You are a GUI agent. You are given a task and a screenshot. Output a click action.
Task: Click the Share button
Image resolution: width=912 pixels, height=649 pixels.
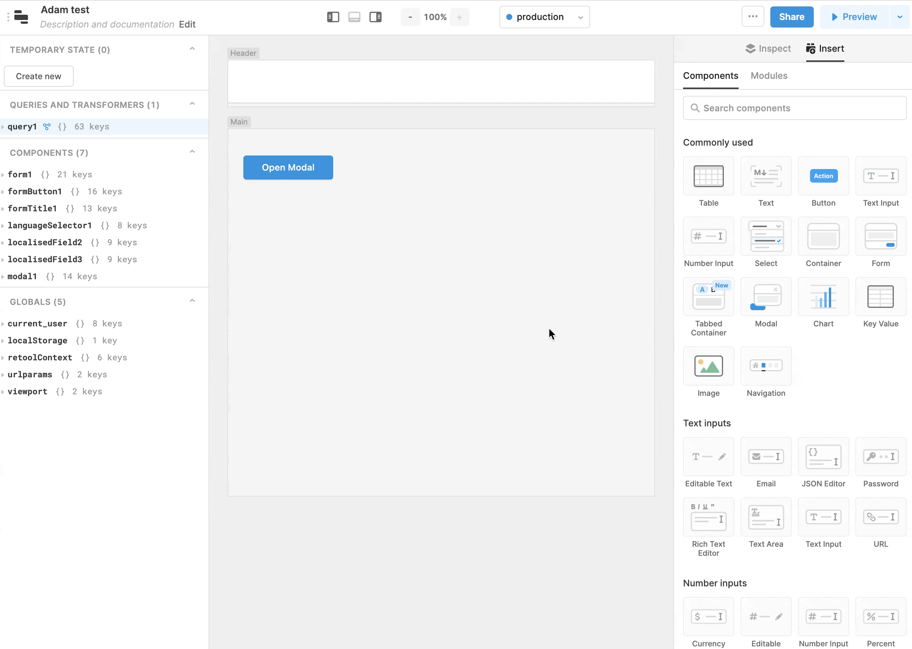point(792,17)
